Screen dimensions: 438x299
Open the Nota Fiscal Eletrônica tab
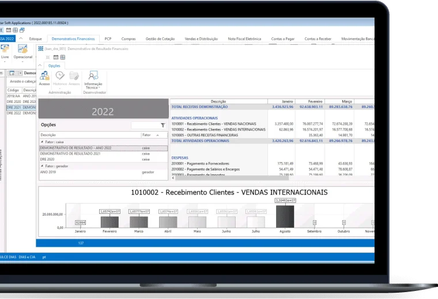pos(244,39)
